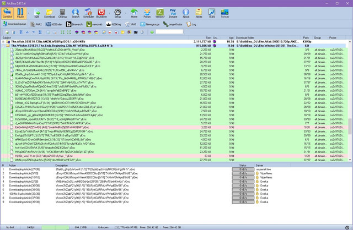
Task: Select The.Affair row sized 2,111,737 kB
Action: click(174, 42)
